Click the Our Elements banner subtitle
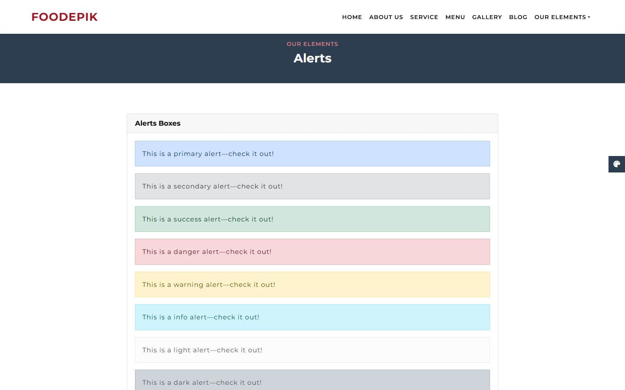The image size is (625, 390). [312, 44]
